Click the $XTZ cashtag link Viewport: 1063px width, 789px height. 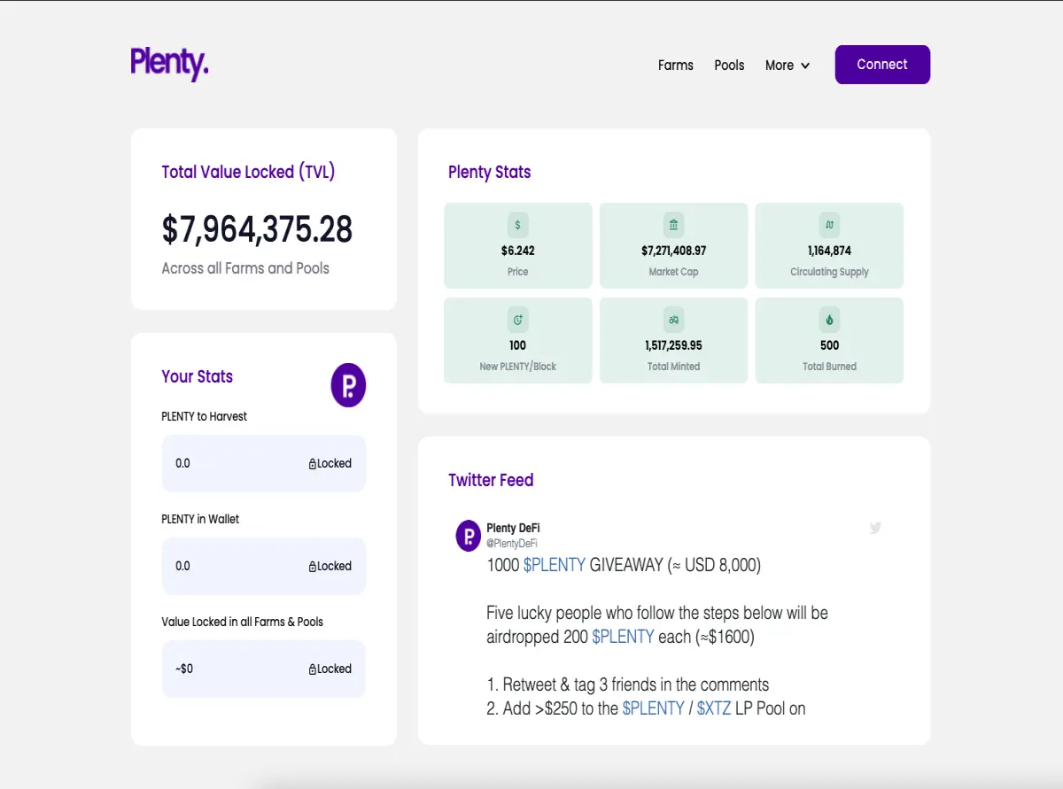(x=714, y=708)
